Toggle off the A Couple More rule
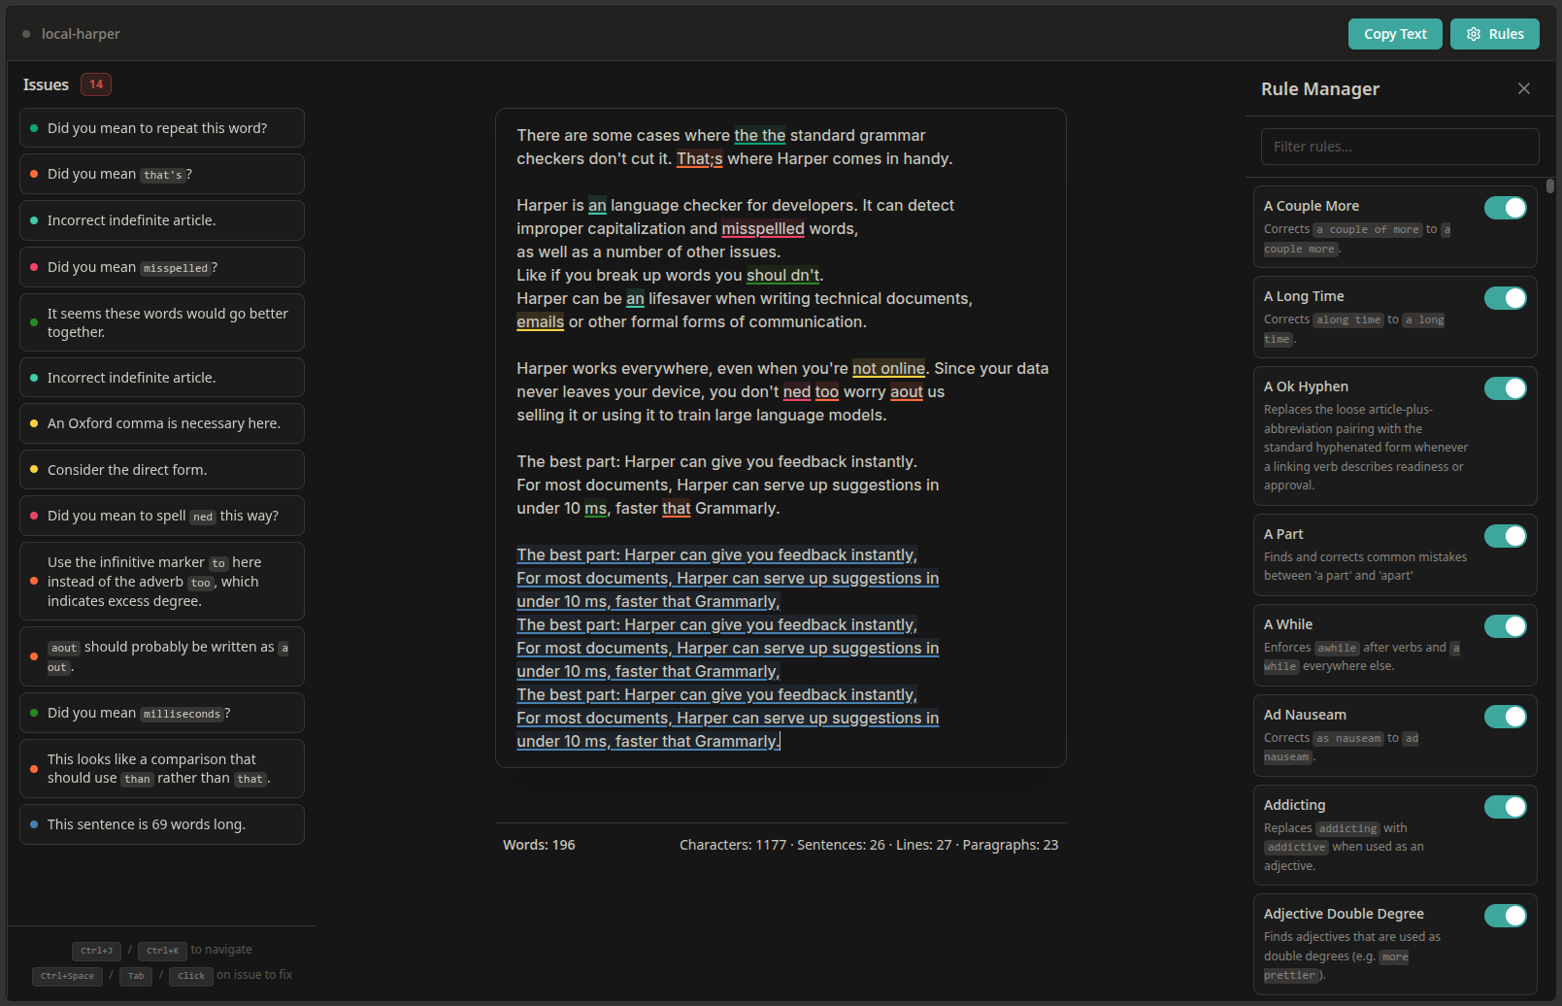The image size is (1562, 1006). pos(1506,208)
